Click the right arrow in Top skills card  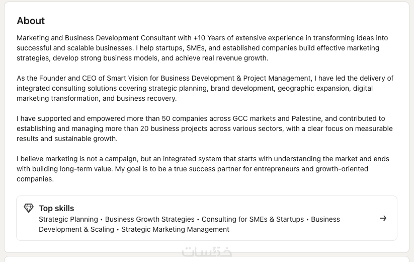click(x=383, y=218)
